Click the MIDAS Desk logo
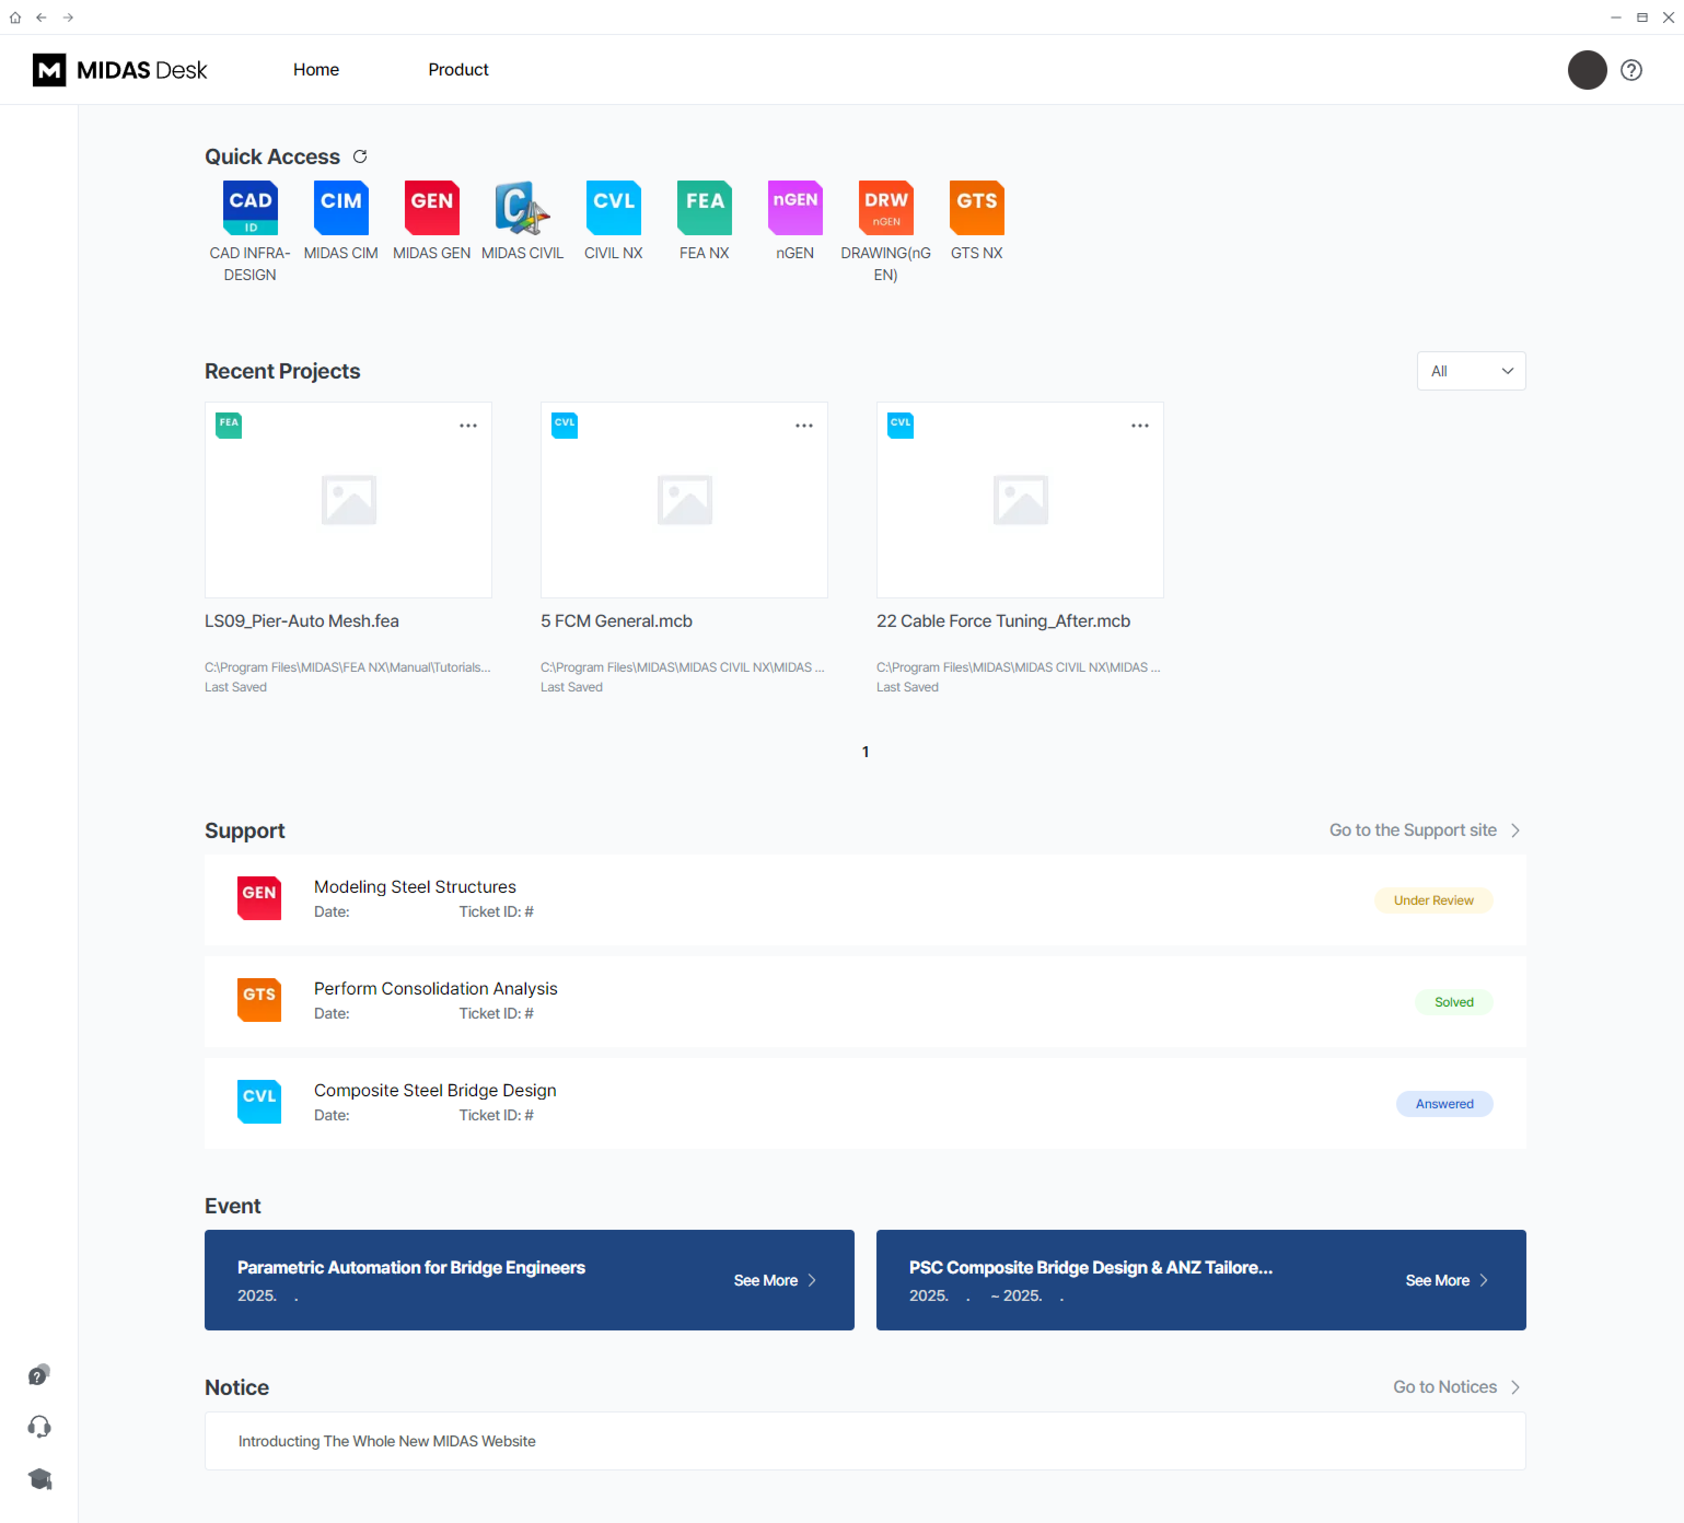This screenshot has width=1684, height=1523. pos(119,69)
